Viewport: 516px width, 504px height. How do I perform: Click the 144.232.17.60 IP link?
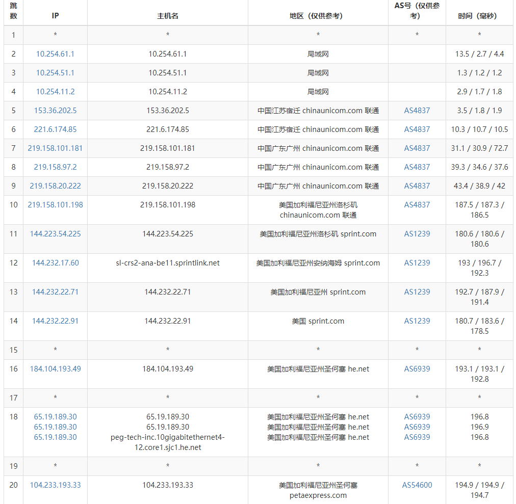[55, 262]
